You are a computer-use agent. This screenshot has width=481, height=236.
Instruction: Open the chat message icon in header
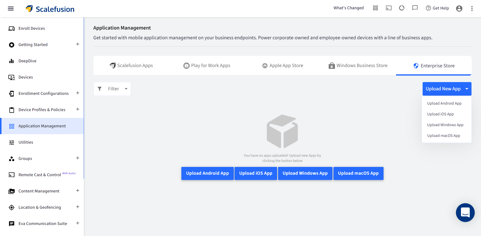tap(415, 8)
